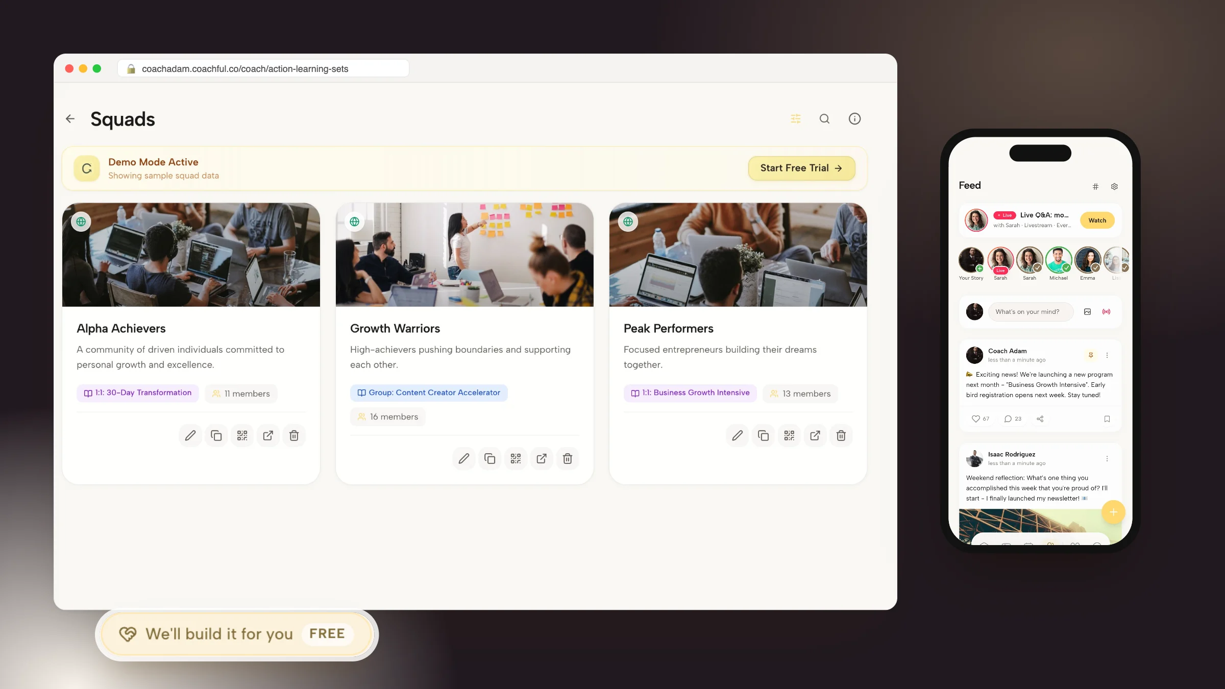Tap Watch on the Live Q&A card

click(x=1097, y=220)
